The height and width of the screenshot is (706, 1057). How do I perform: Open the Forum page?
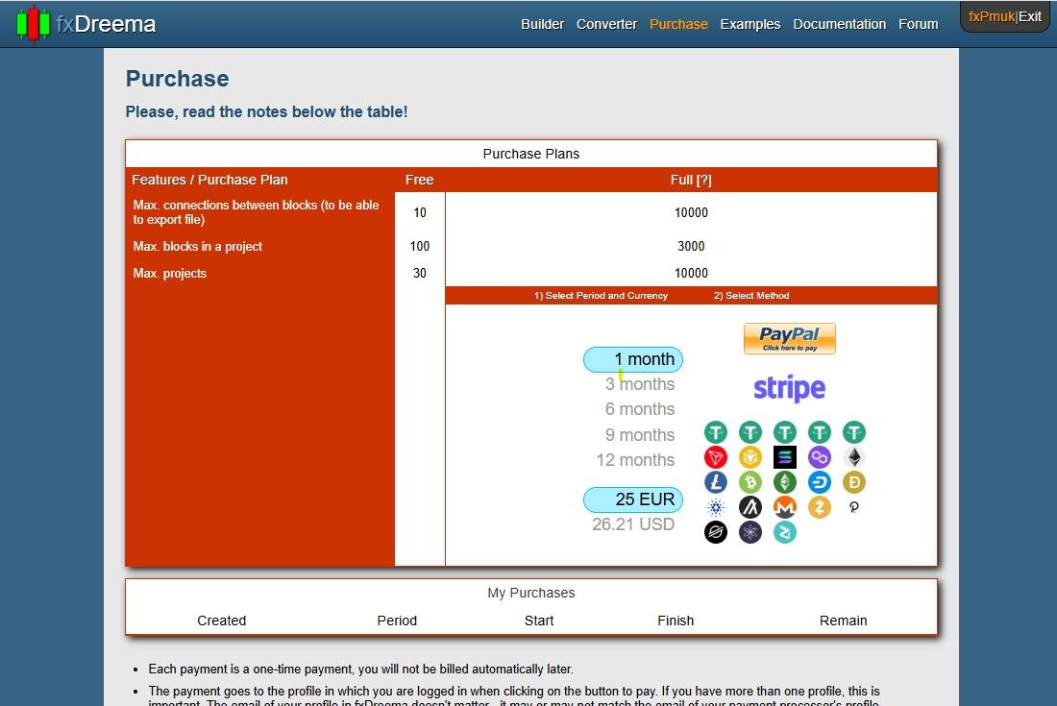918,24
